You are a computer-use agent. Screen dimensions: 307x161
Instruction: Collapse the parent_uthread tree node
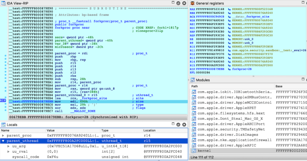point(3,141)
